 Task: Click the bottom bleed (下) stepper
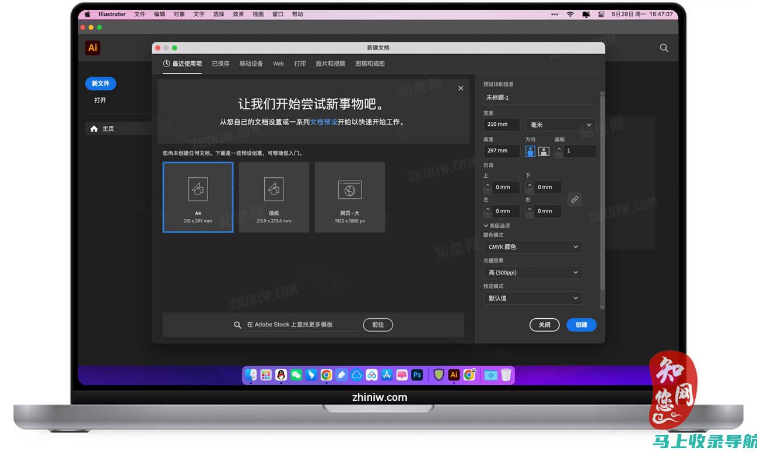[530, 187]
